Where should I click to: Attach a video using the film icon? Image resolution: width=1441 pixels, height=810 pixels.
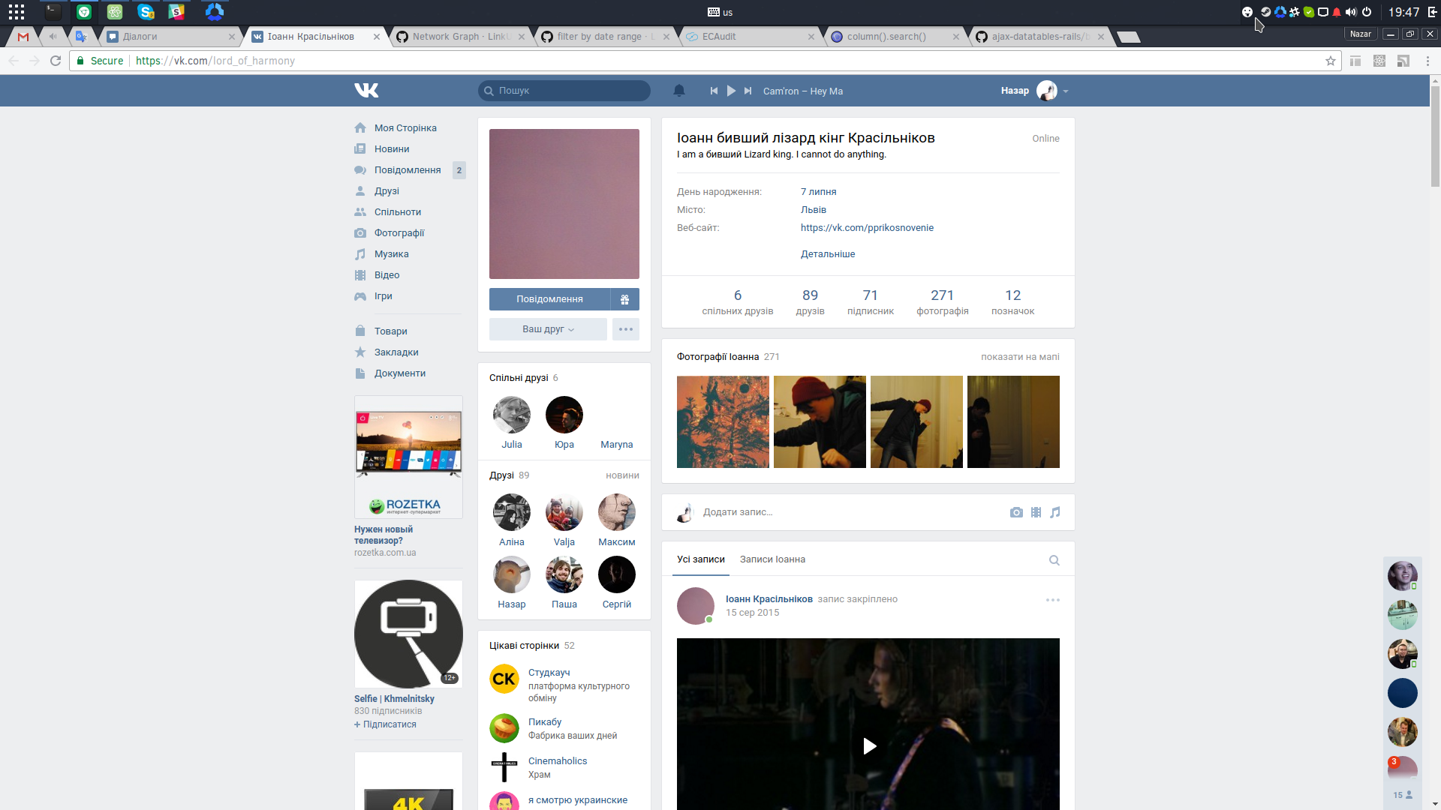coord(1036,512)
